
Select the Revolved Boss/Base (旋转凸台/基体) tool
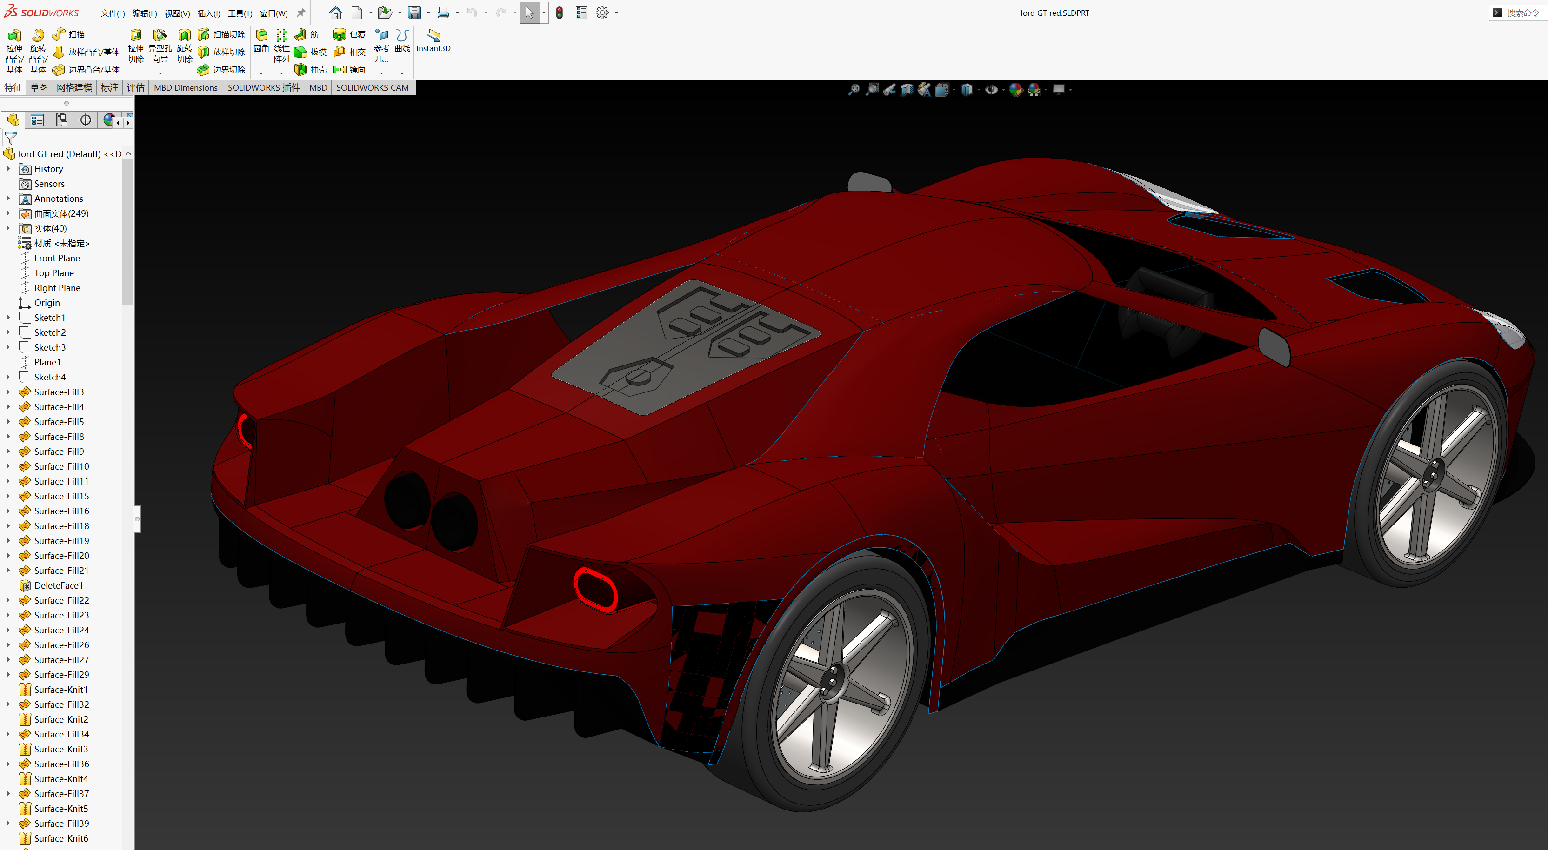pyautogui.click(x=38, y=51)
